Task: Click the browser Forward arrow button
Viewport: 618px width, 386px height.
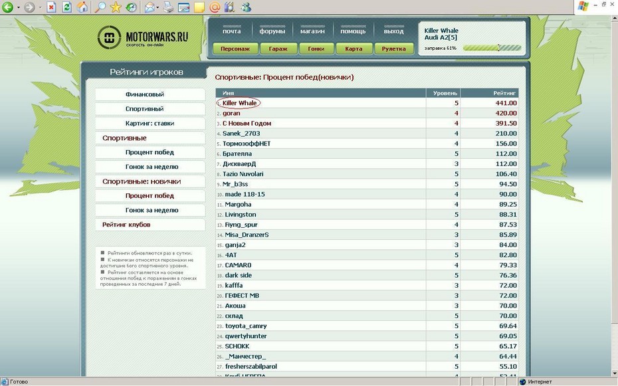Action: click(x=29, y=7)
